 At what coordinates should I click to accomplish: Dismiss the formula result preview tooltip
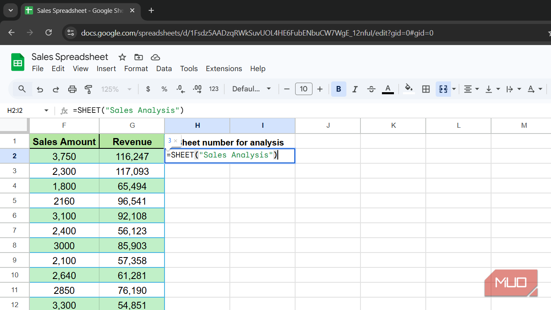coord(176,141)
